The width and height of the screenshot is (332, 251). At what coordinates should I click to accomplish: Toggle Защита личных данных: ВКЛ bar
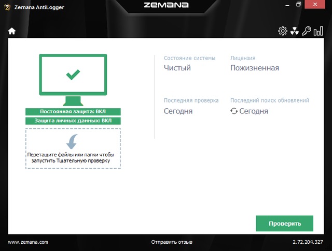[73, 121]
